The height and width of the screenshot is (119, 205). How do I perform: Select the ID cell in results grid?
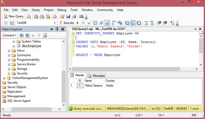tap(80, 86)
